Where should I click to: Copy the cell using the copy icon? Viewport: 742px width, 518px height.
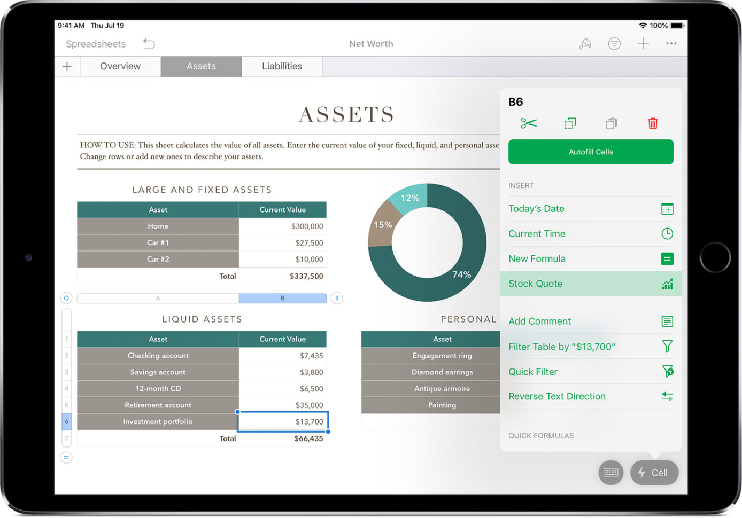pyautogui.click(x=569, y=123)
